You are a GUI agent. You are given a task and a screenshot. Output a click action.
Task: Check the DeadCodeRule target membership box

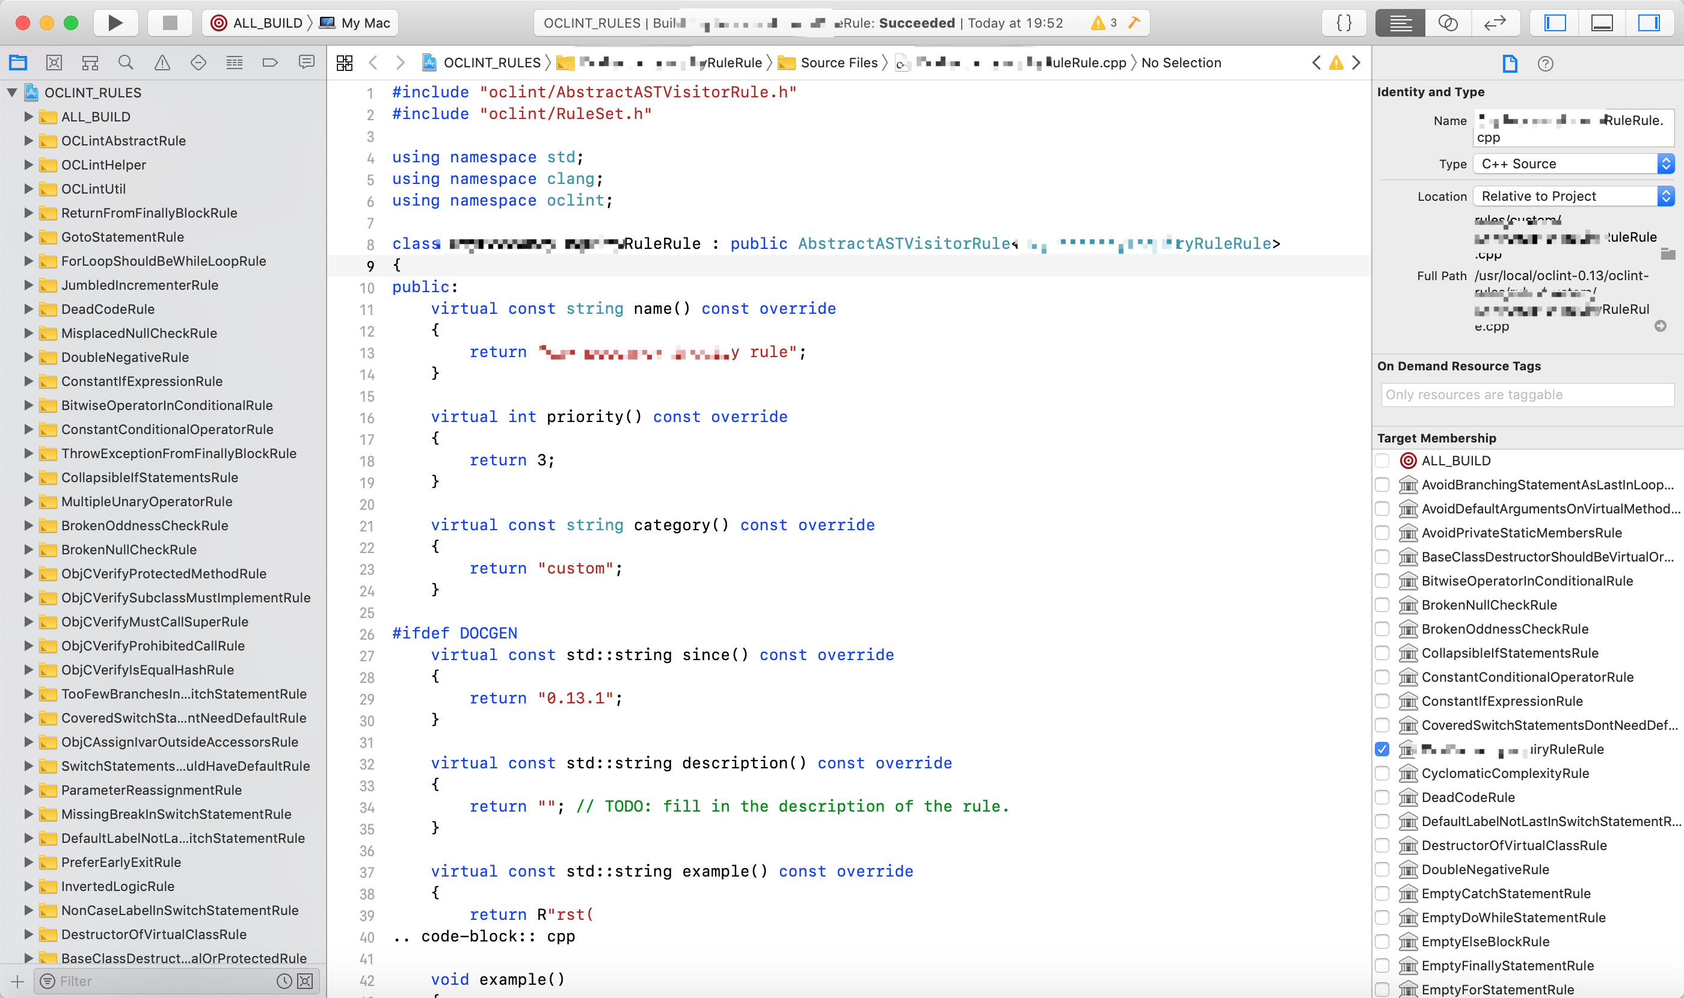(1382, 797)
